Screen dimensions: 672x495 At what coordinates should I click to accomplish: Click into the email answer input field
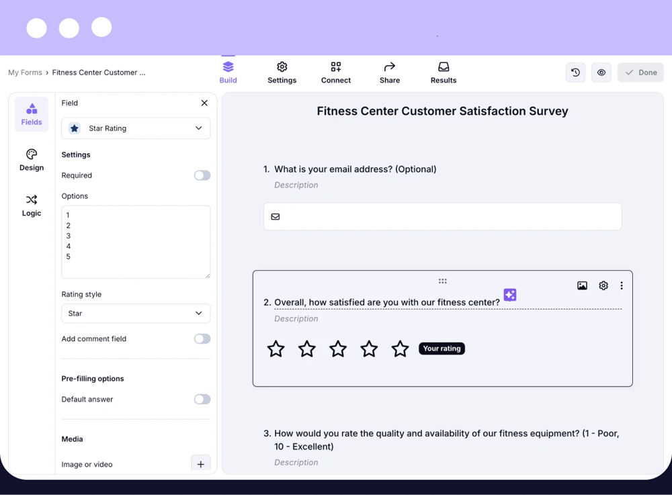click(442, 216)
